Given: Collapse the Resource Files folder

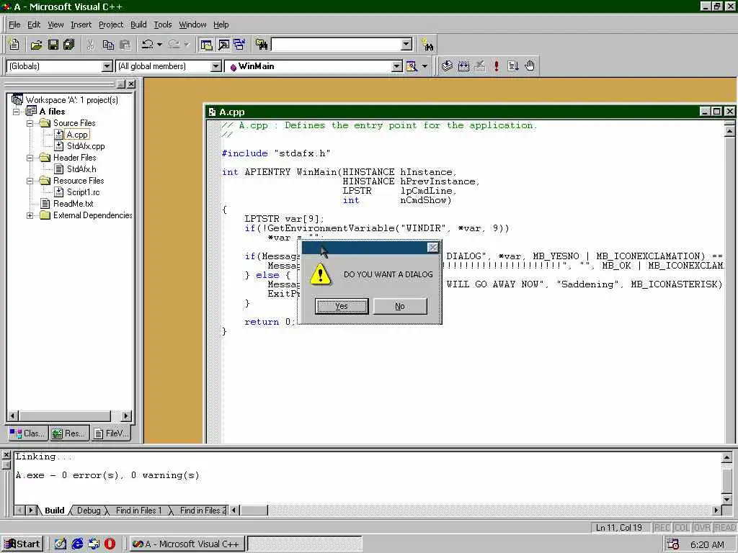Looking at the screenshot, I should 30,181.
